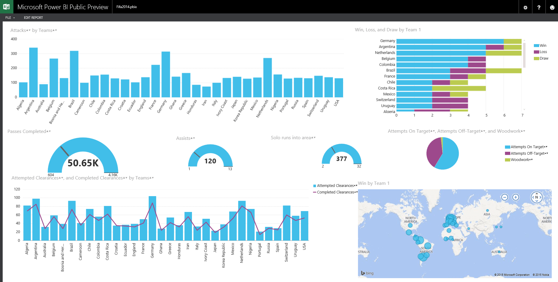Toggle sort arrows after Woodwork in pie title
This screenshot has width=558, height=282.
(523, 131)
